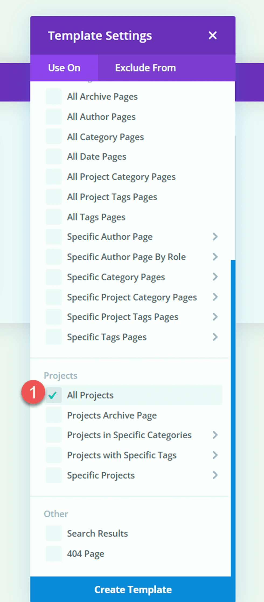Close the Template Settings dialog
The image size is (264, 602).
[x=213, y=35]
